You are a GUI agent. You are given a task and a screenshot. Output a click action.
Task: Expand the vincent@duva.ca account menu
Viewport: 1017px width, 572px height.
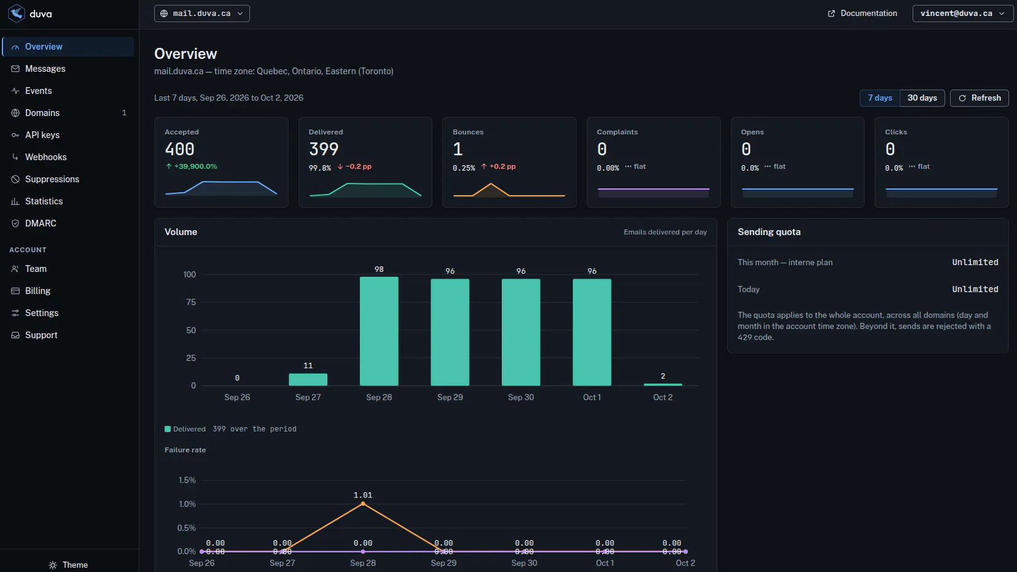tap(962, 14)
